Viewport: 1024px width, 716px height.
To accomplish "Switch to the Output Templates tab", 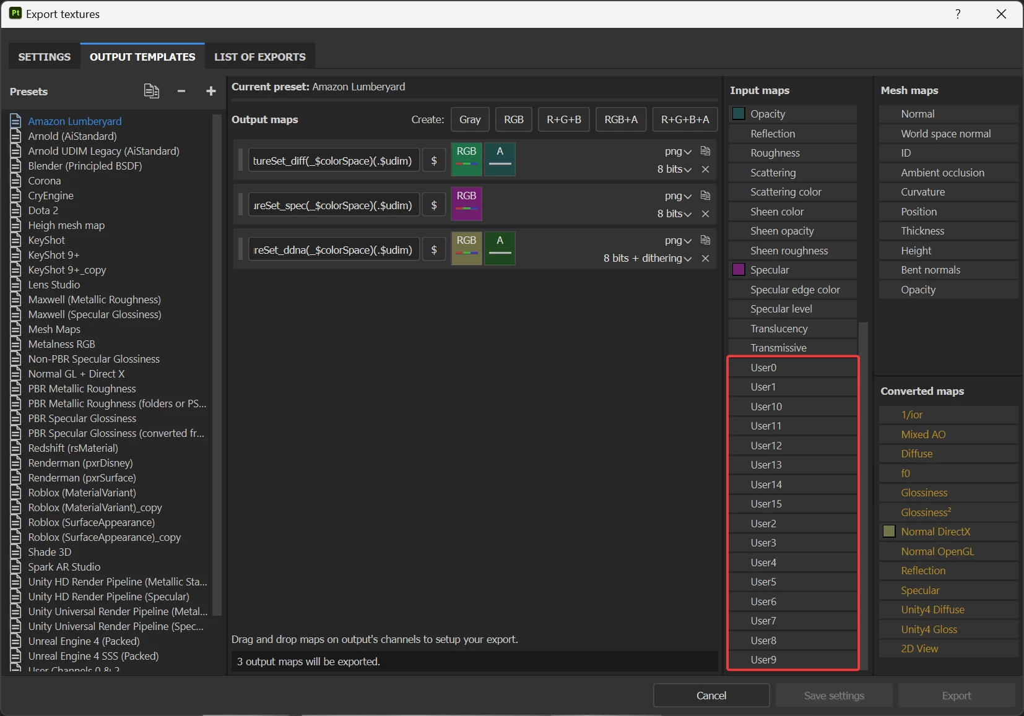I will pos(142,56).
